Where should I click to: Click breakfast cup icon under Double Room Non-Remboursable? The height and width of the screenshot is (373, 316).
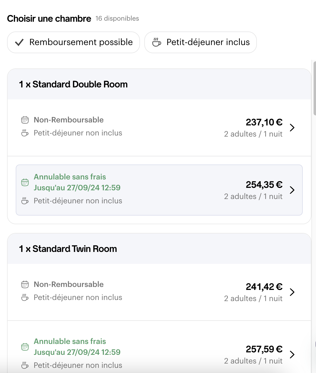point(25,133)
